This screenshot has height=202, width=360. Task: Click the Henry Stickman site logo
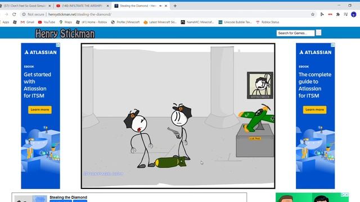coord(65,34)
